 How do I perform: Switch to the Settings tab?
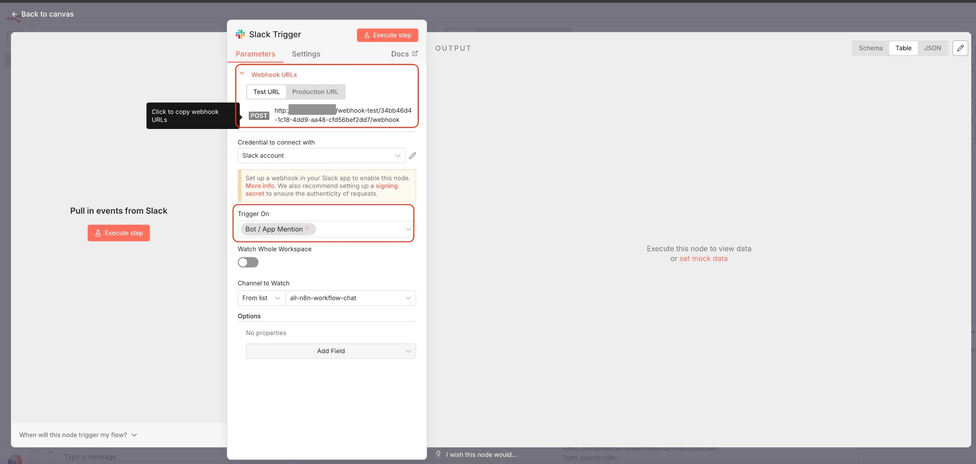click(x=306, y=54)
